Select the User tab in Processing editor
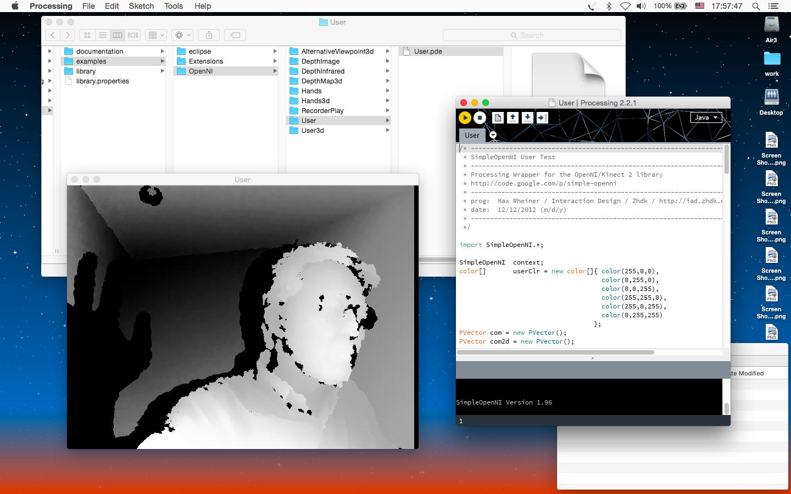The height and width of the screenshot is (494, 791). [x=472, y=135]
